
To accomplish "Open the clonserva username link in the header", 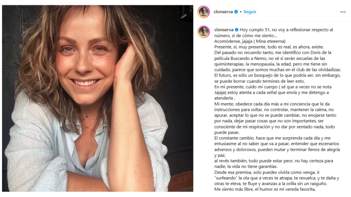I will (x=223, y=12).
